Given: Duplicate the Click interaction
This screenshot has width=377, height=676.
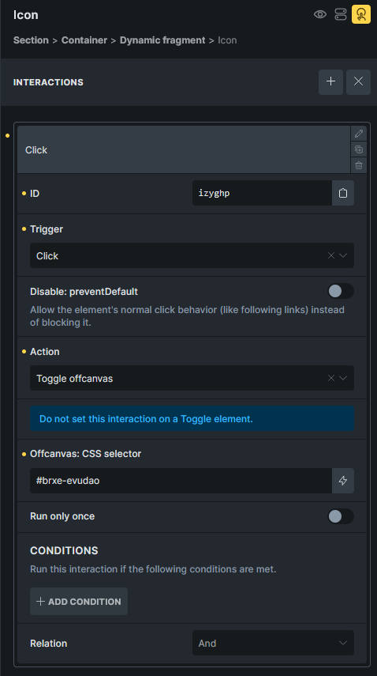Looking at the screenshot, I should click(359, 149).
